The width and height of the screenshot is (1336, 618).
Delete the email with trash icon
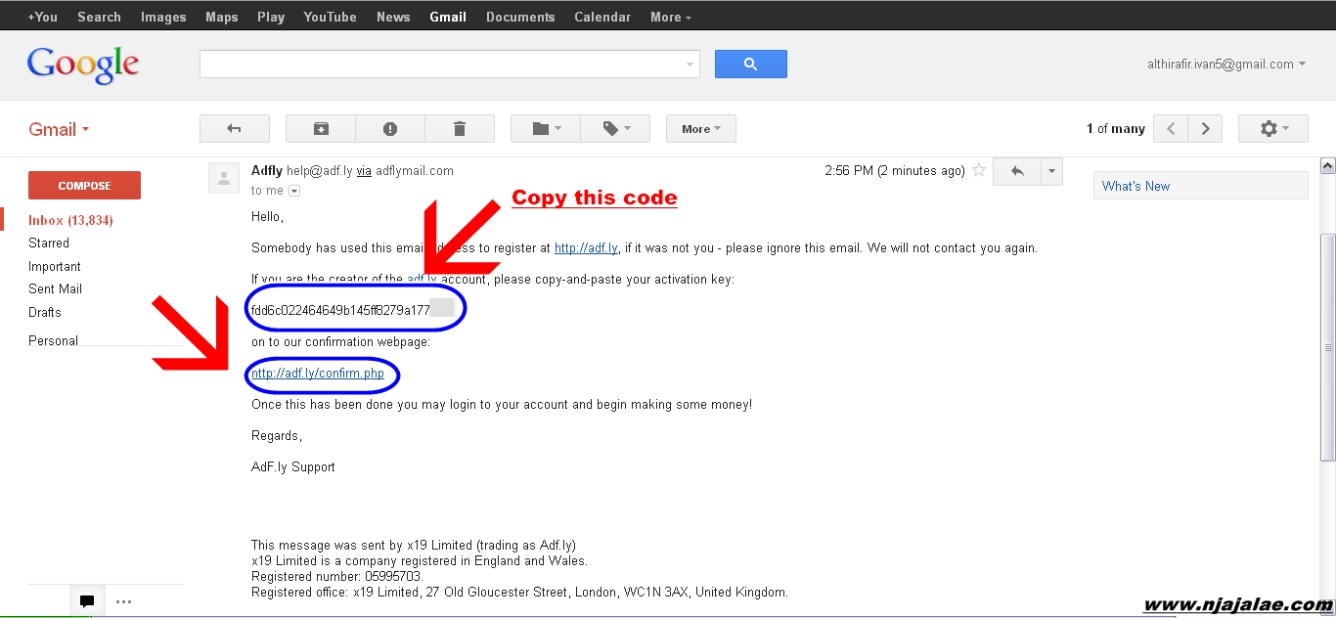pos(460,129)
